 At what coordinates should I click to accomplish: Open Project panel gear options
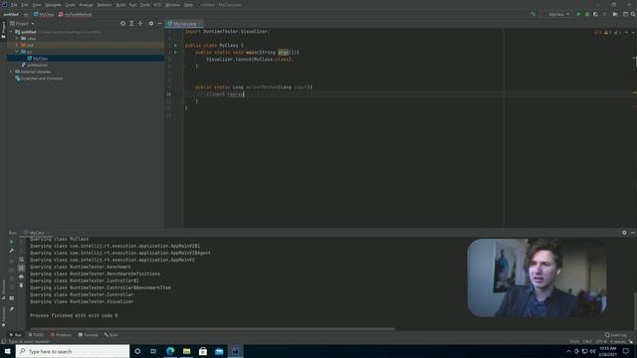click(151, 24)
